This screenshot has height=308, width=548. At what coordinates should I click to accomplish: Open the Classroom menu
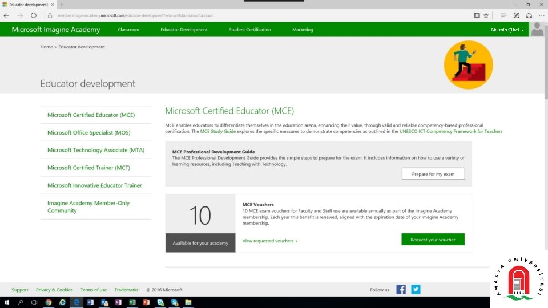click(x=128, y=29)
